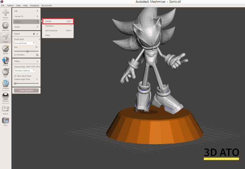Click the symmetry plane tool icon
This screenshot has width=245, height=169.
coord(37,55)
